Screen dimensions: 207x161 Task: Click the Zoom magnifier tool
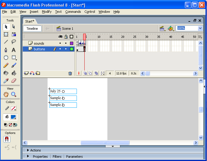14,94
